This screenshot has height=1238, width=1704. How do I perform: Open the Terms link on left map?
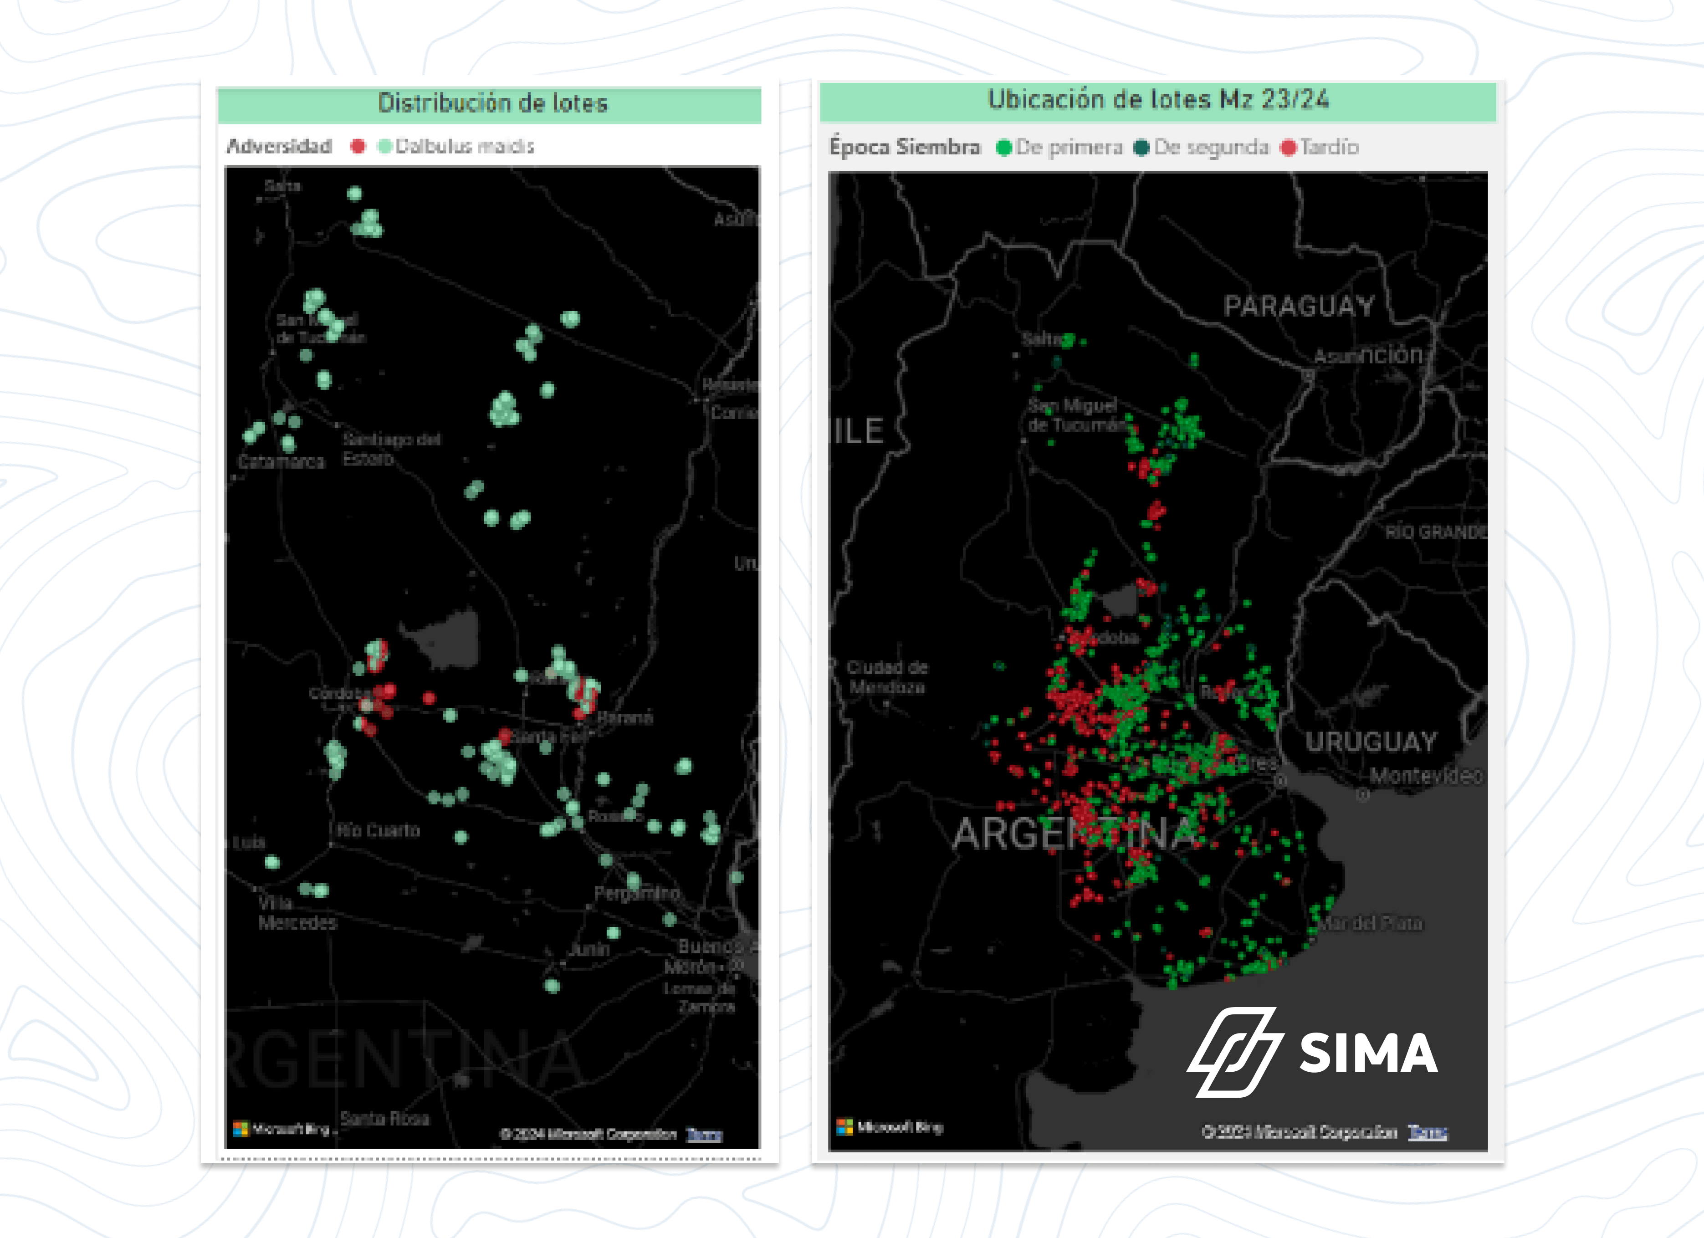(x=704, y=1134)
